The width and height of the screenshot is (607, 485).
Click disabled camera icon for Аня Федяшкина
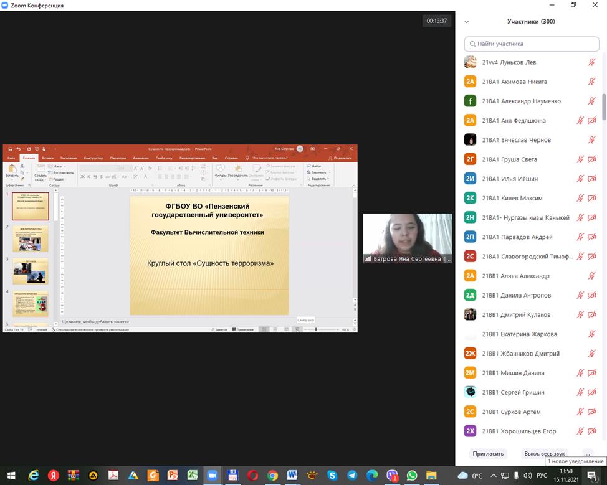(x=592, y=120)
